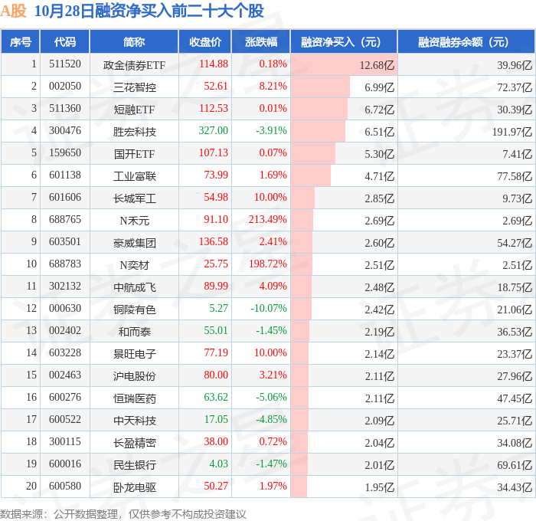This screenshot has width=536, height=521.
Task: Click stock code 302132
Action: 65,287
